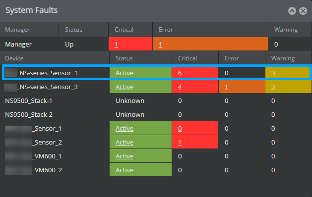
Task: Click the System Faults panel title
Action: [x=31, y=10]
